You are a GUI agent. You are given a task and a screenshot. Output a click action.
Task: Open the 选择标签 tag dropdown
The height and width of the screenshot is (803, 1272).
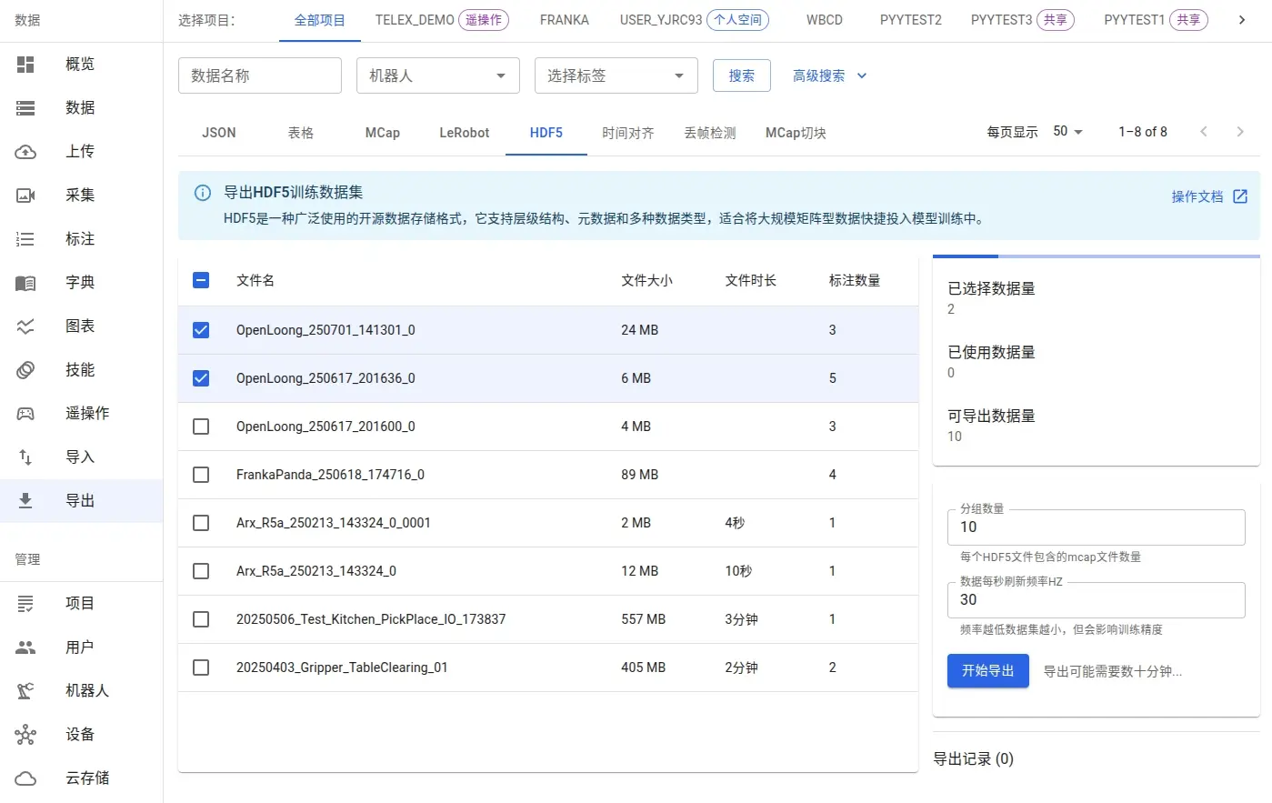616,75
